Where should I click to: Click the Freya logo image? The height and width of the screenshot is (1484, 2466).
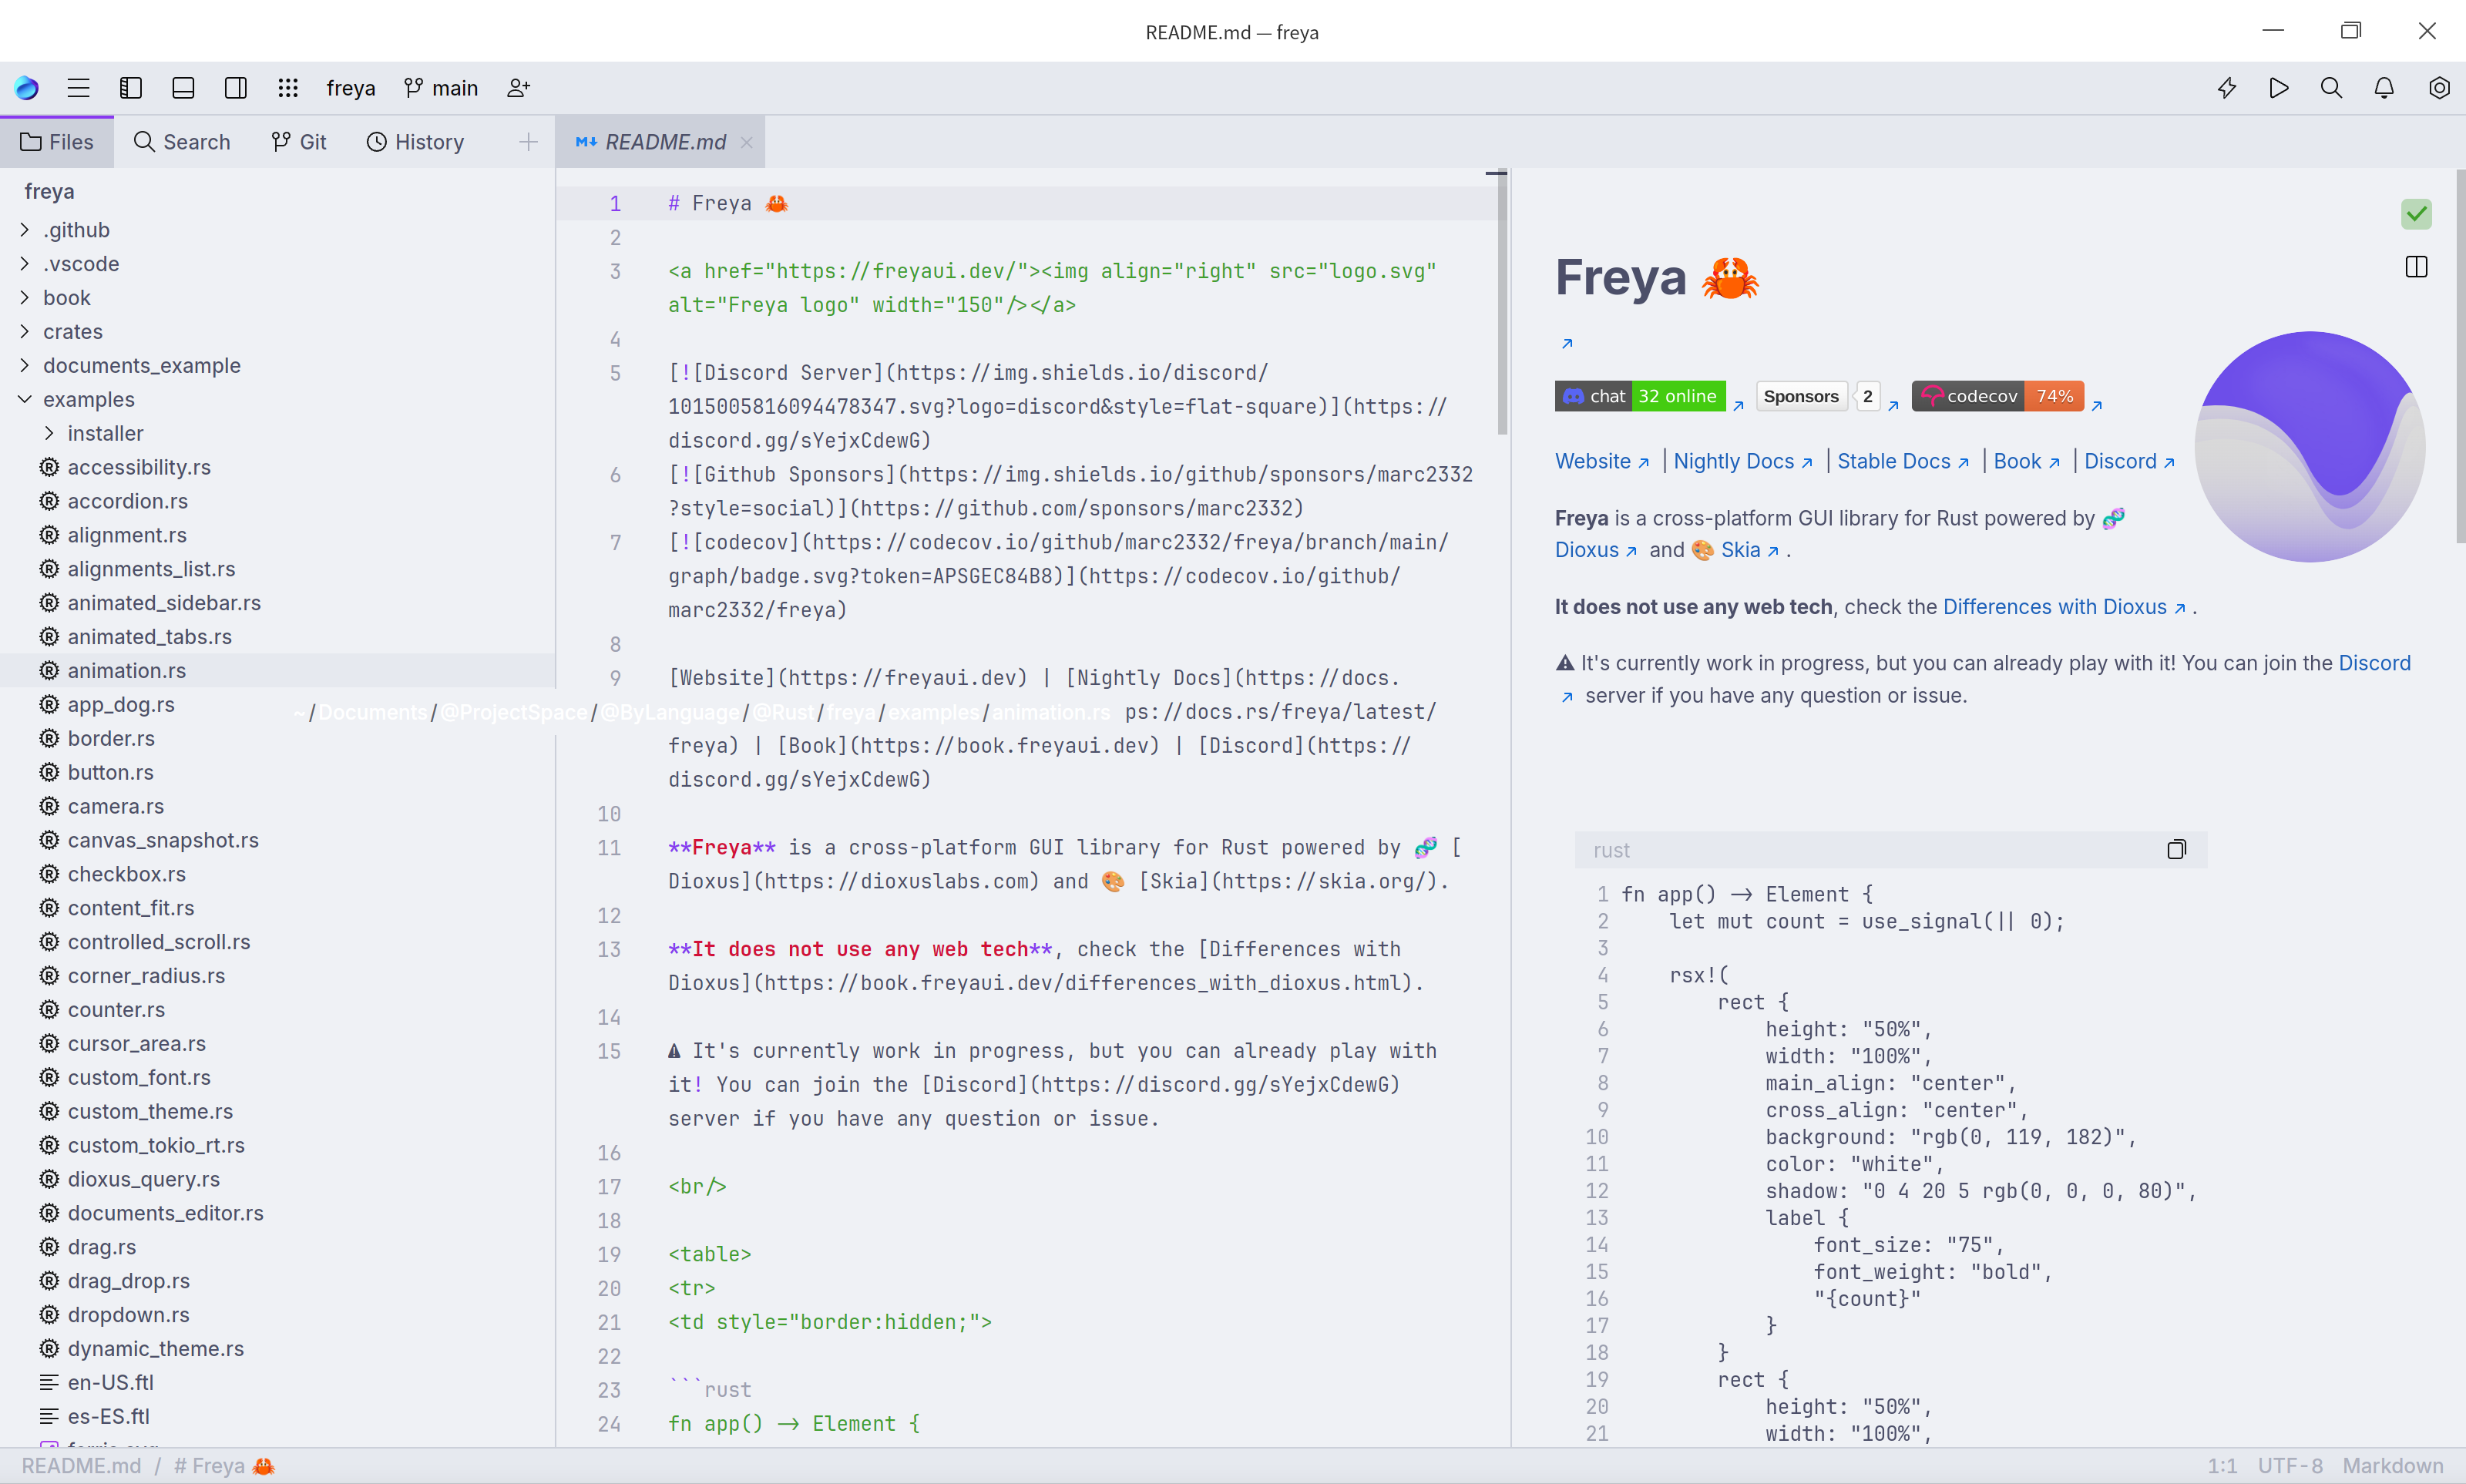tap(2310, 447)
